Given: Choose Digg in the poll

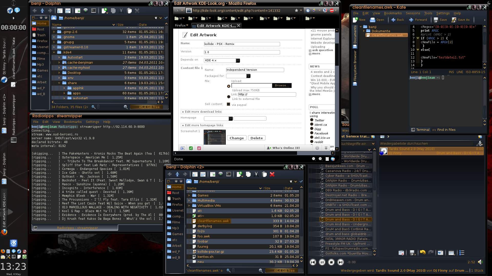Looking at the screenshot, I should pos(312,129).
